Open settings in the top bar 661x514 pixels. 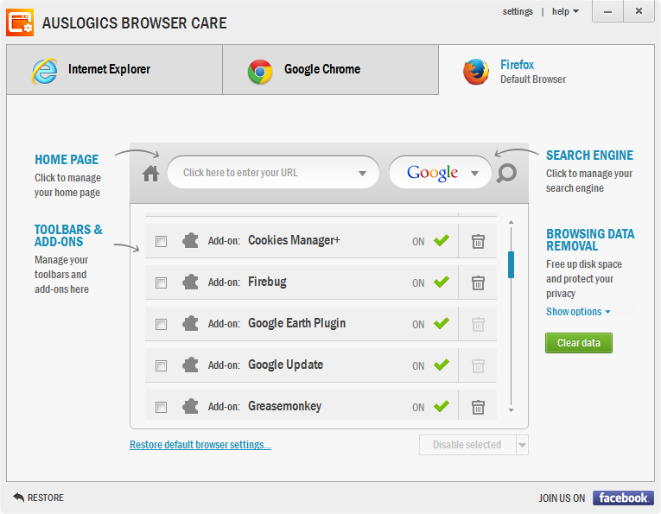click(x=518, y=11)
